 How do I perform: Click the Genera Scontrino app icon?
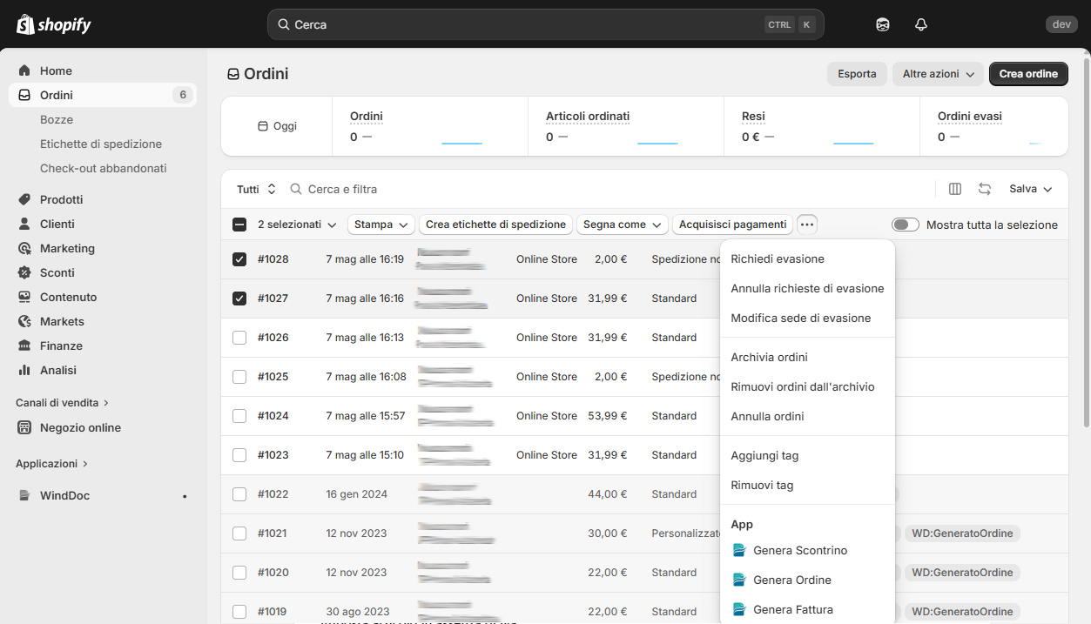point(740,550)
